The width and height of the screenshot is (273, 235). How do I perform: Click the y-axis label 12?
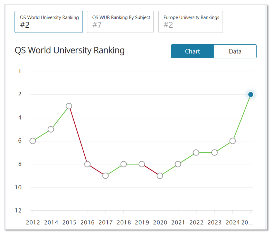point(18,210)
